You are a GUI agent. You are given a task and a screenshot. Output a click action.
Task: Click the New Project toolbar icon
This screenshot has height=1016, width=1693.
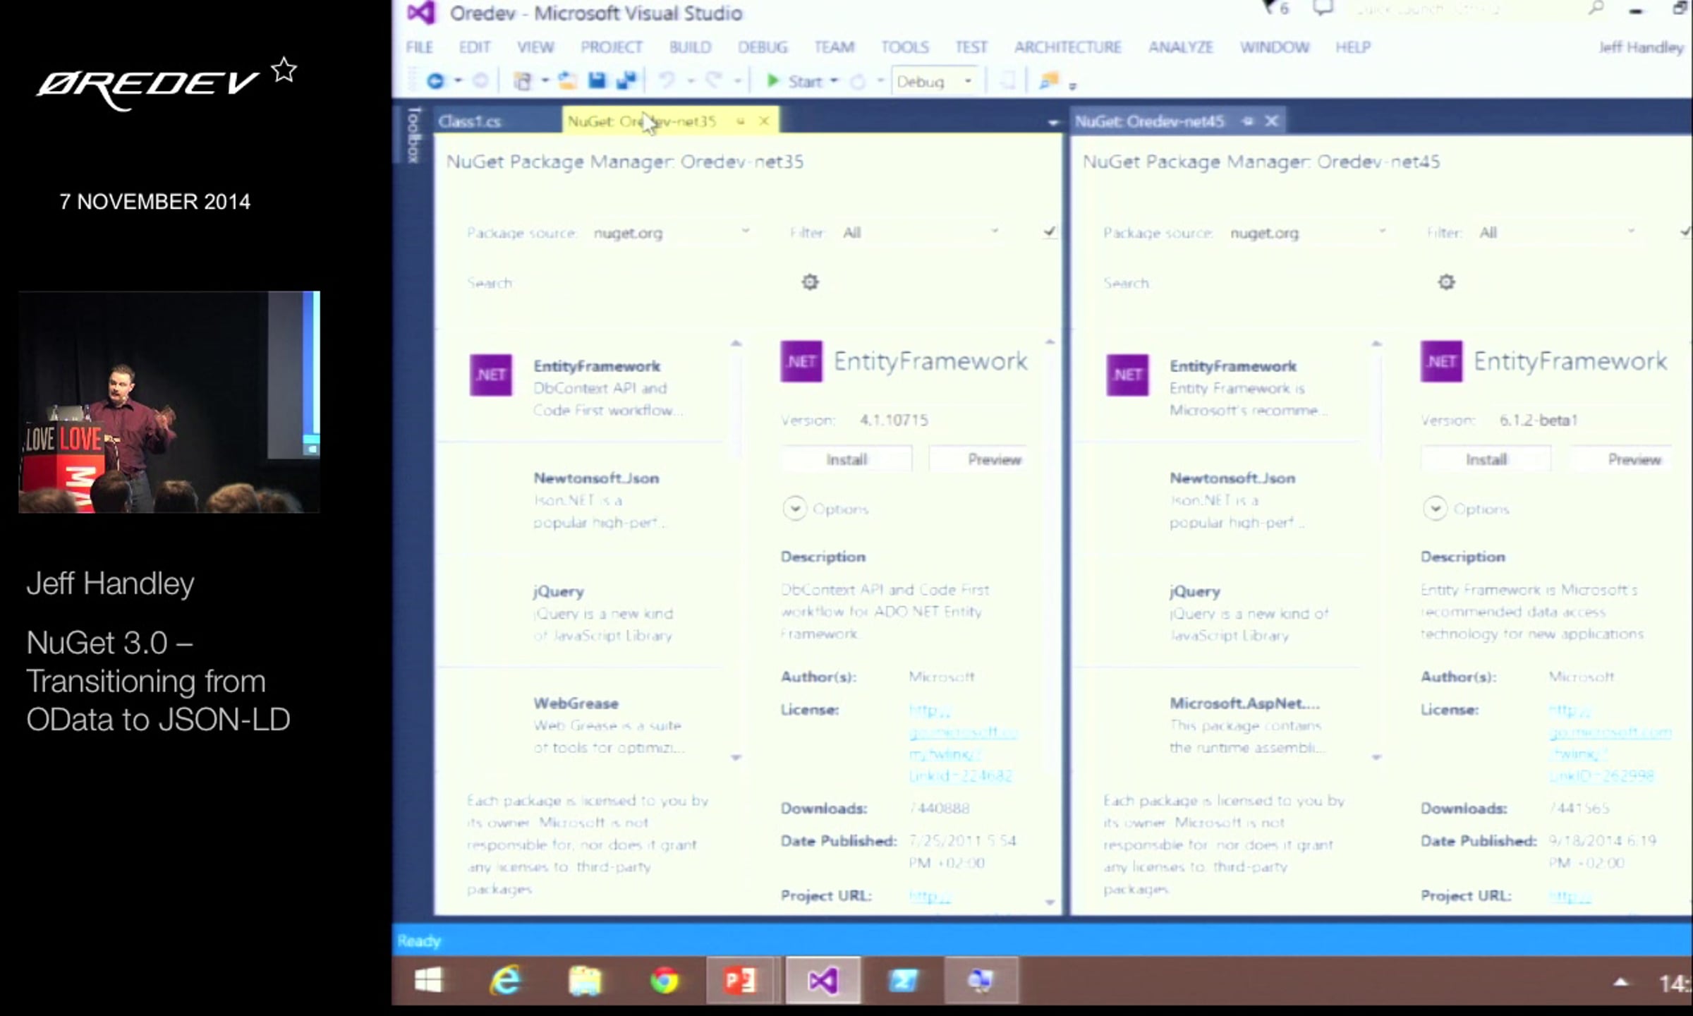[523, 81]
